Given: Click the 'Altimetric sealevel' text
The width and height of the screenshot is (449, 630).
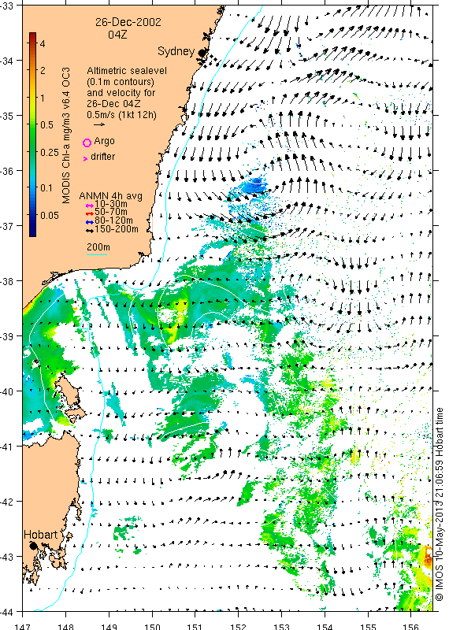Looking at the screenshot, I should (127, 71).
